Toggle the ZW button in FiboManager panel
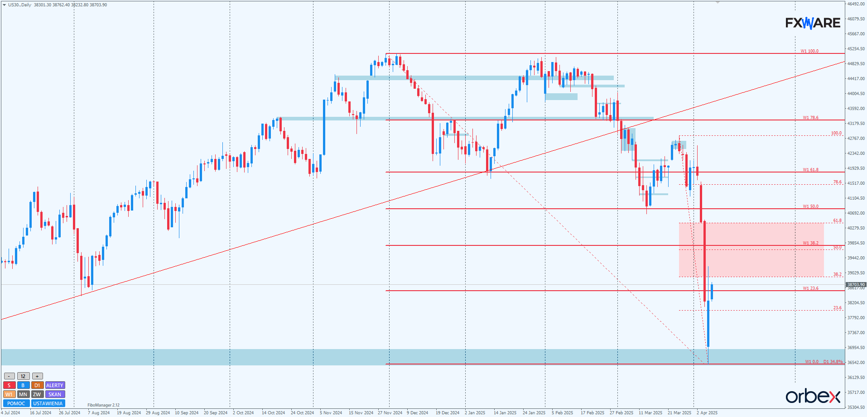 [x=37, y=394]
